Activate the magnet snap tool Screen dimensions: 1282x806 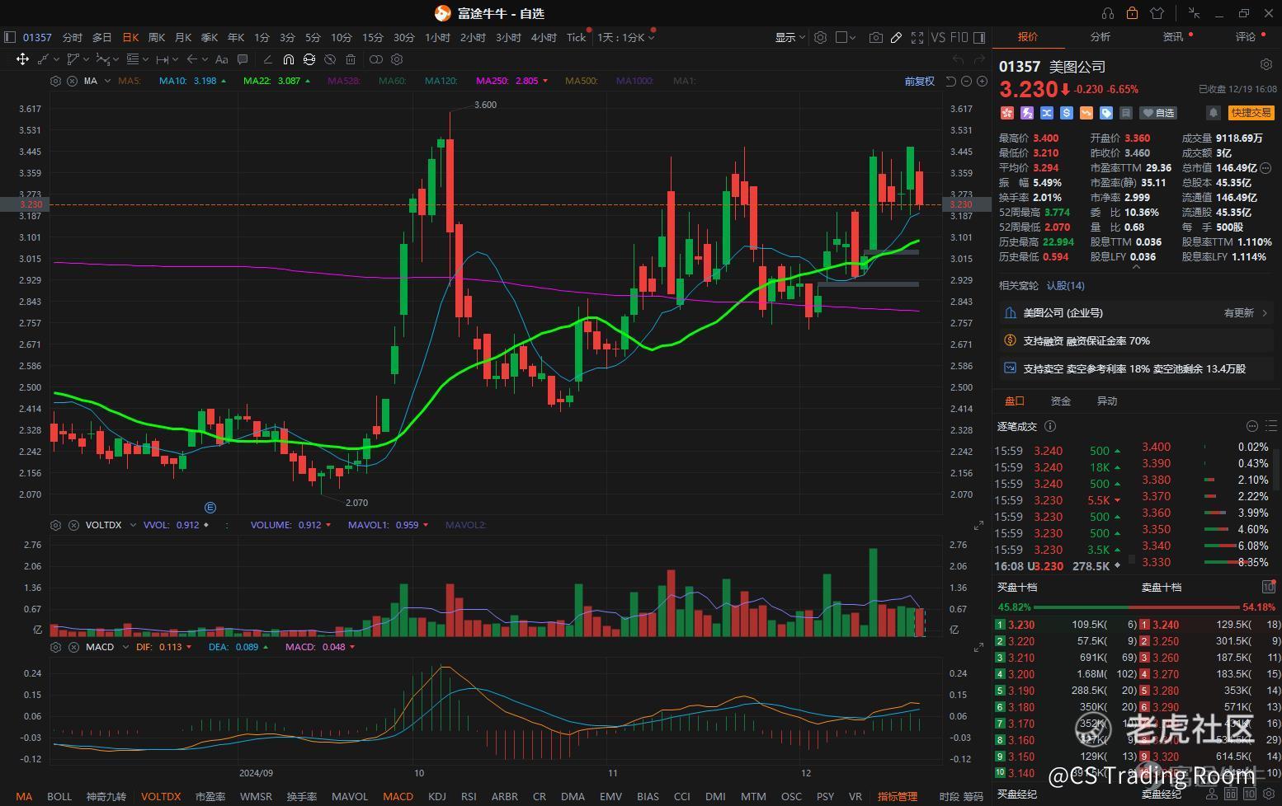288,59
